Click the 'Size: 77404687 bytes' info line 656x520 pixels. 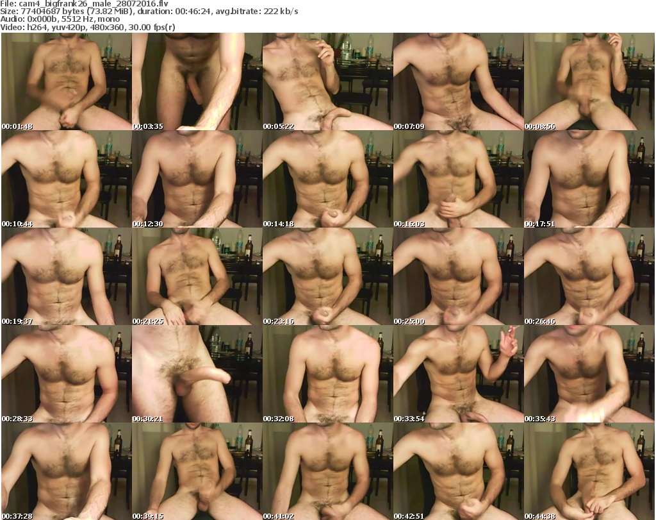(149, 12)
